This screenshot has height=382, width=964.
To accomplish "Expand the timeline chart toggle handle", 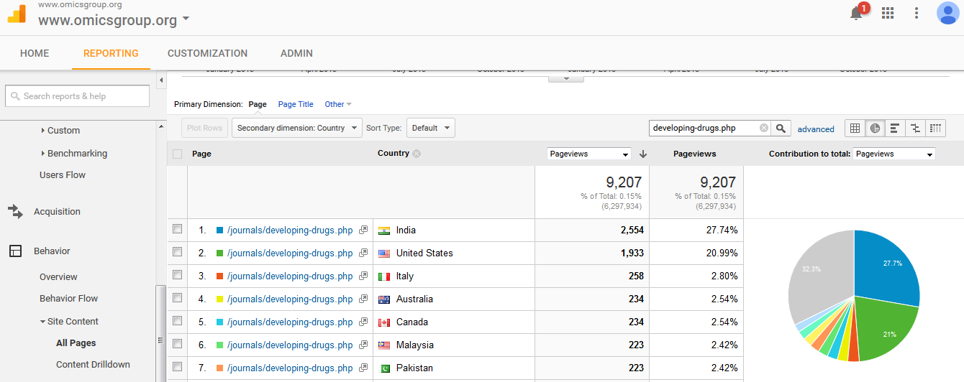I will pyautogui.click(x=566, y=78).
